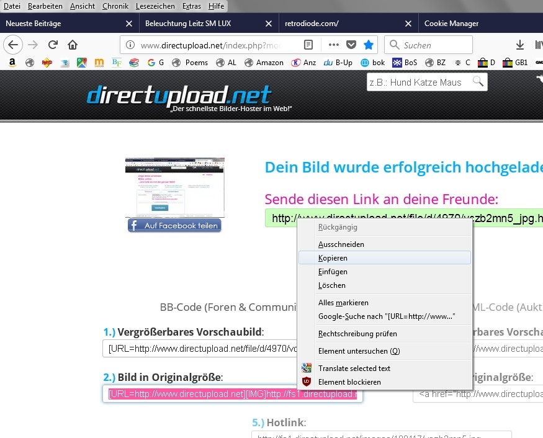Close the retrodiode.com tab

[x=408, y=24]
